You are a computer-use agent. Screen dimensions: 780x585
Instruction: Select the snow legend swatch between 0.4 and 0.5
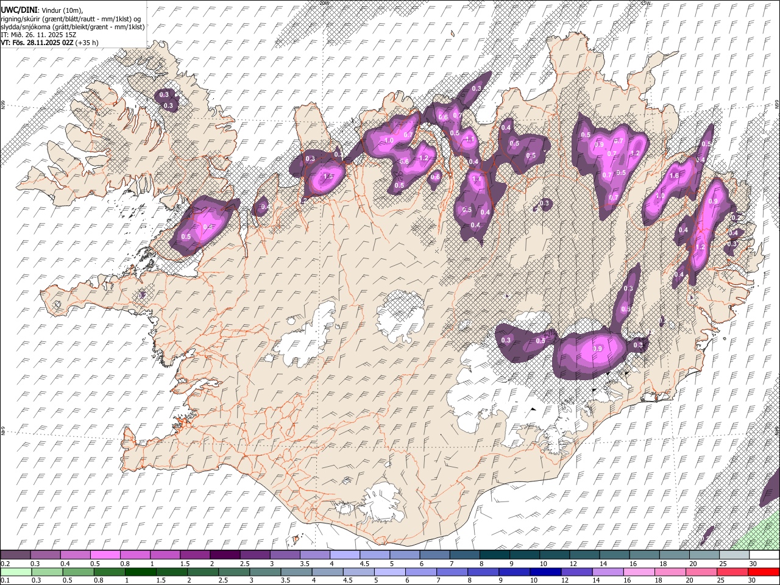click(x=75, y=555)
